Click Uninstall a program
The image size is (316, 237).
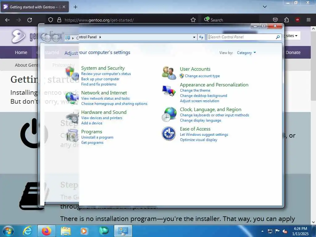tap(97, 137)
